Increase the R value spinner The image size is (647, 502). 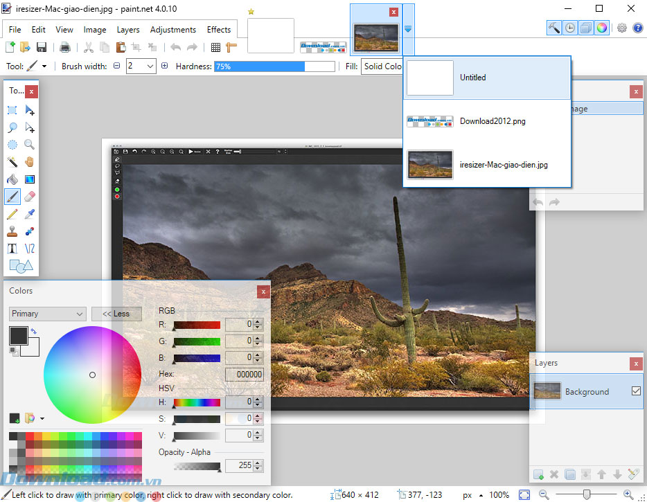[258, 322]
